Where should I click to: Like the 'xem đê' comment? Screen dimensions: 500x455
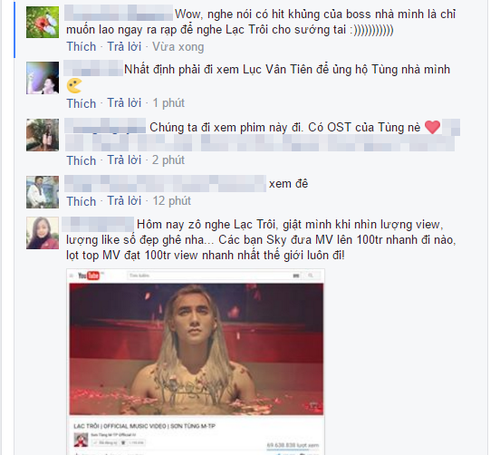click(82, 201)
